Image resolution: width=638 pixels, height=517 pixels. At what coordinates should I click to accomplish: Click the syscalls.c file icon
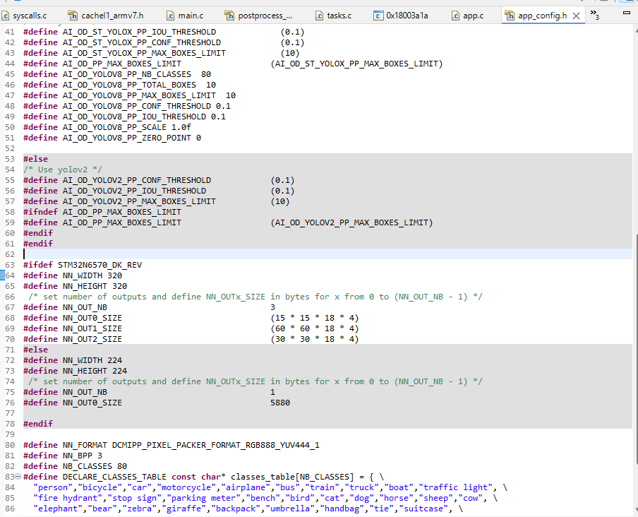pyautogui.click(x=5, y=16)
